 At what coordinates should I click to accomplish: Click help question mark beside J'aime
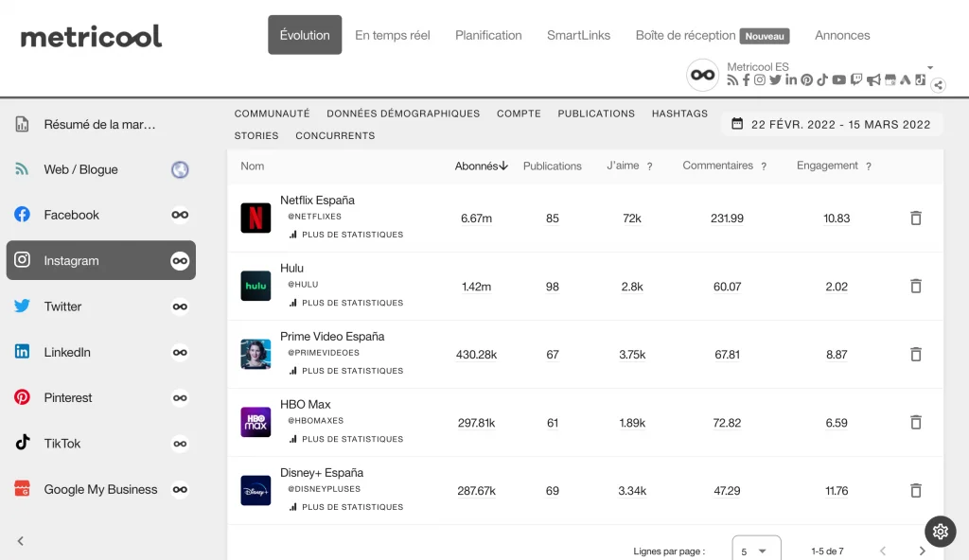tap(649, 166)
